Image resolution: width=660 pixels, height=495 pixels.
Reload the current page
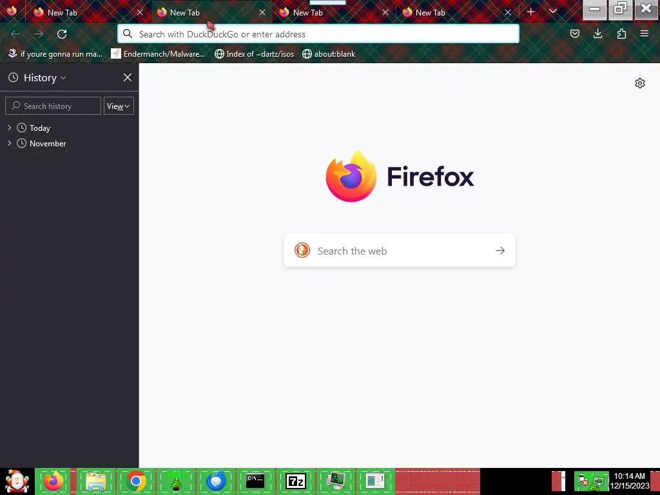pyautogui.click(x=62, y=34)
